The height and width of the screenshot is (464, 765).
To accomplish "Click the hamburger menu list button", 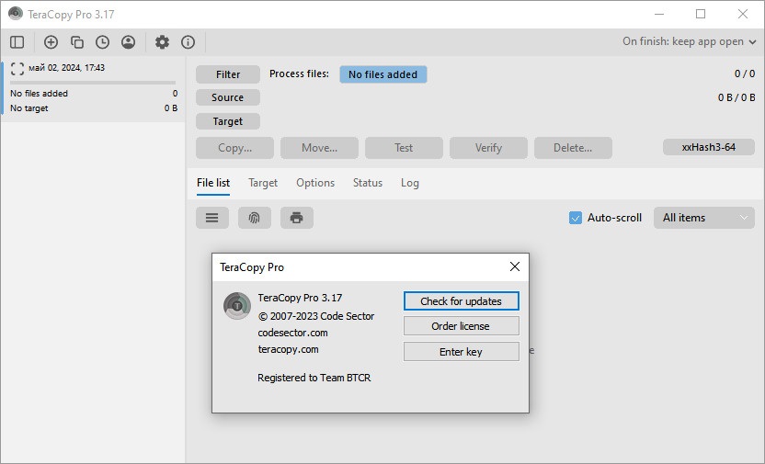I will [212, 218].
